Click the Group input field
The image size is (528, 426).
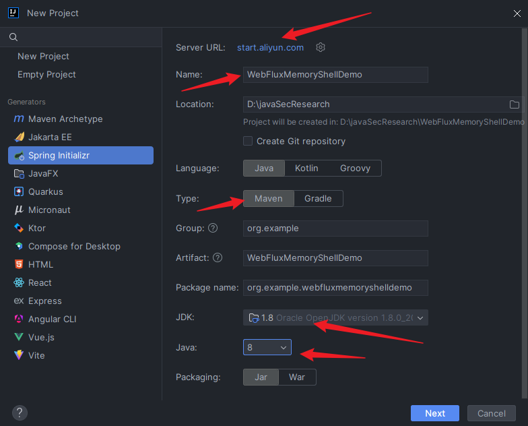click(x=335, y=228)
